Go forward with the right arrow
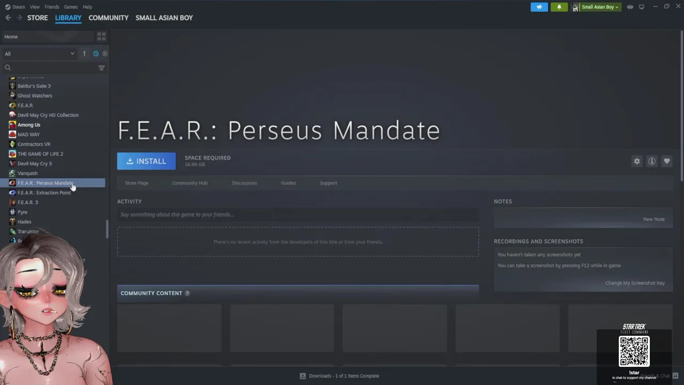684x385 pixels. tap(19, 18)
